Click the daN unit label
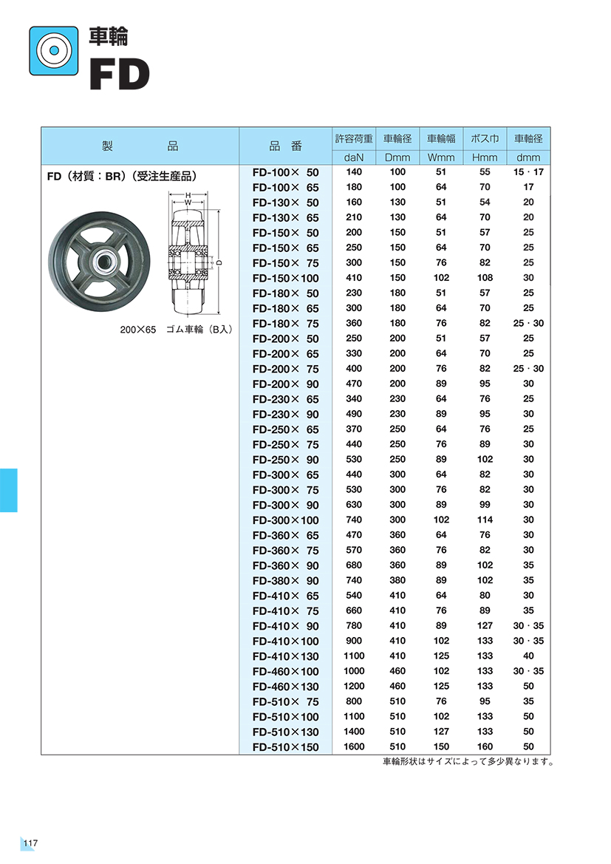Image resolution: width=611 pixels, height=864 pixels. tap(354, 157)
